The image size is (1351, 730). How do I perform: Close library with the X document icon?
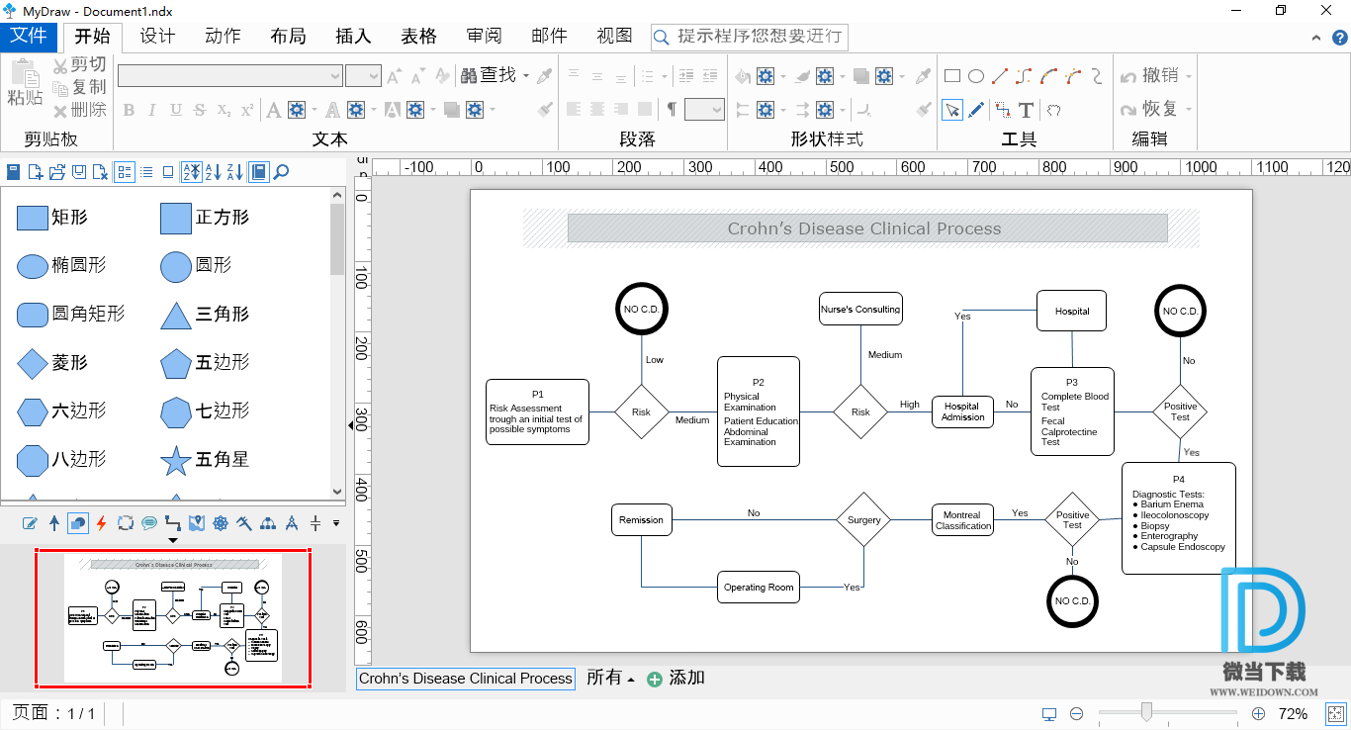coord(100,172)
